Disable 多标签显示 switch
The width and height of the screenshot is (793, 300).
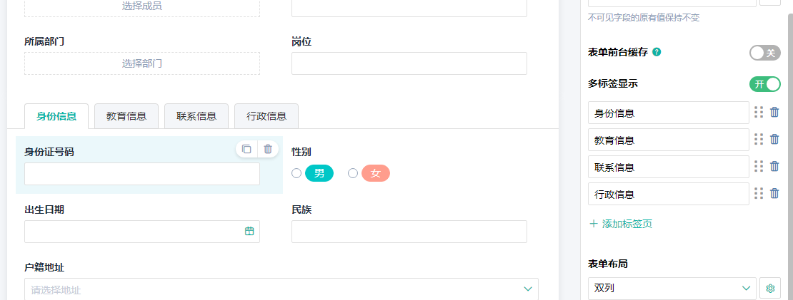(x=764, y=84)
